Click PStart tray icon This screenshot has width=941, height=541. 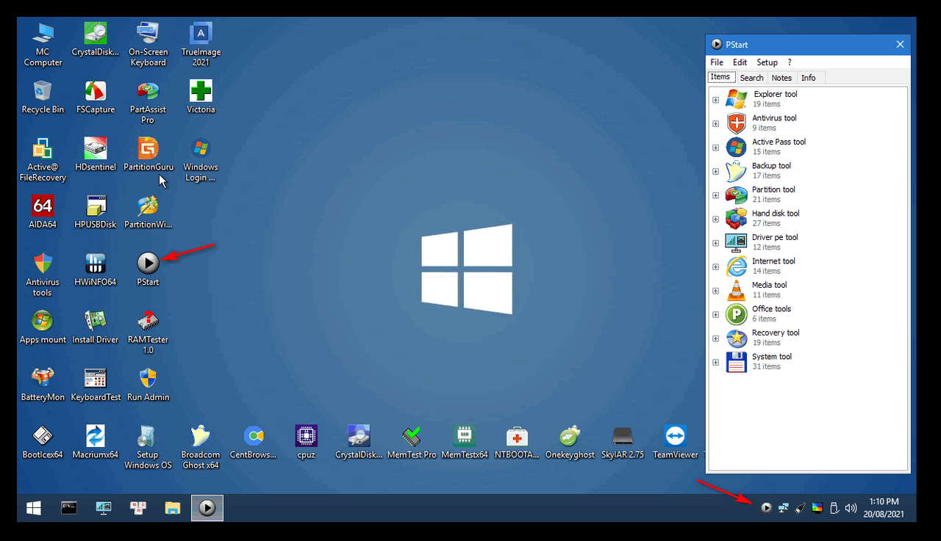[766, 507]
